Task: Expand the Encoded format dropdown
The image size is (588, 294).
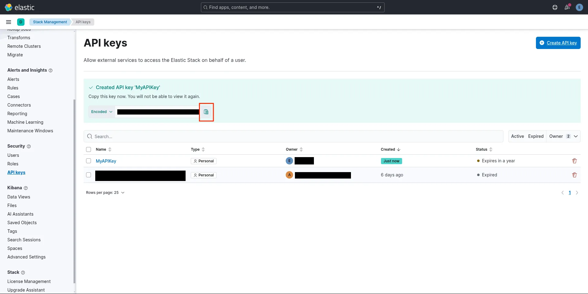Action: pos(102,112)
